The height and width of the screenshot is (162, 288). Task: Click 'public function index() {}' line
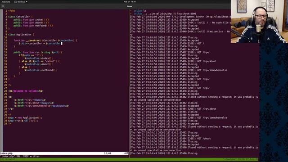(x=31, y=20)
